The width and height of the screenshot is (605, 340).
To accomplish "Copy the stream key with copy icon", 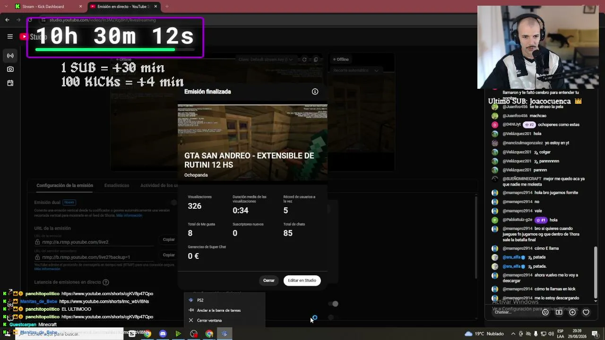I will [316, 59].
